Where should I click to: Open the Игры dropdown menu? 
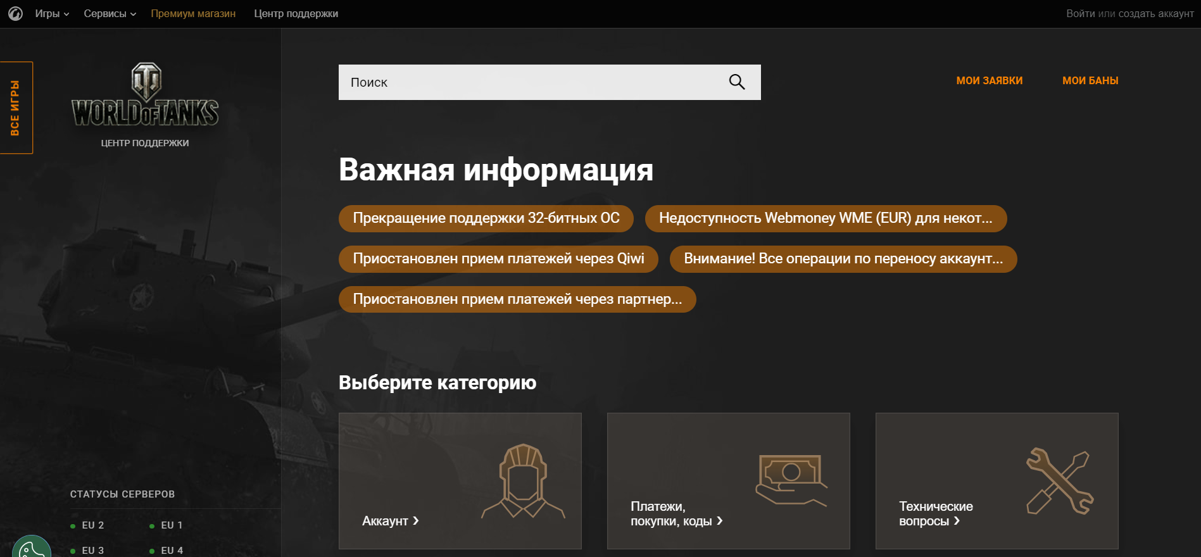52,13
